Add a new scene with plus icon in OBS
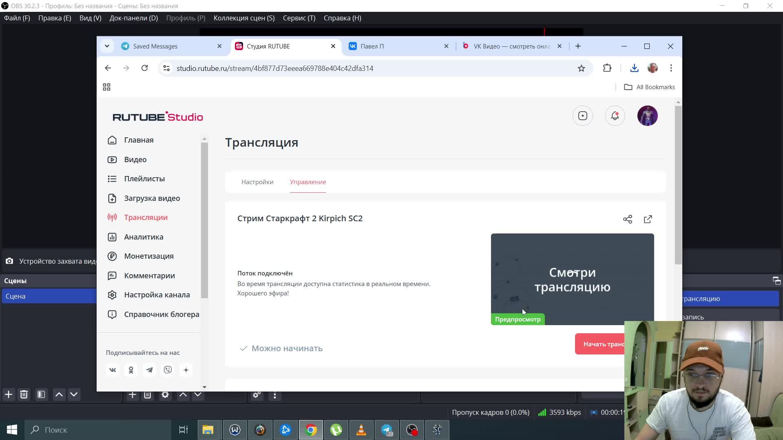 click(x=8, y=394)
